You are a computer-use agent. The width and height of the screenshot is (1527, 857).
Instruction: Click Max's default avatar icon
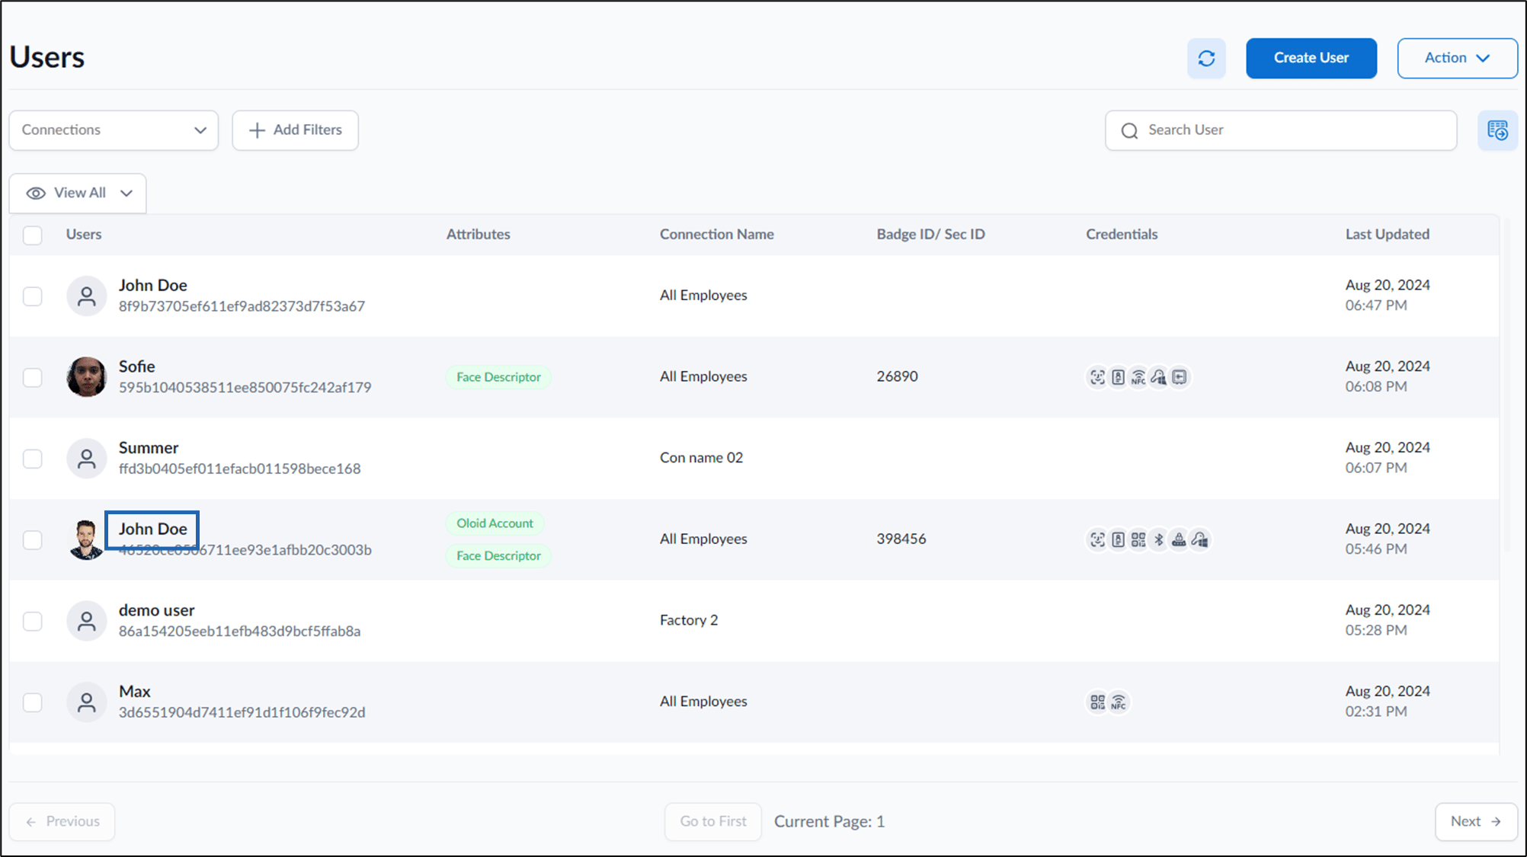click(86, 702)
